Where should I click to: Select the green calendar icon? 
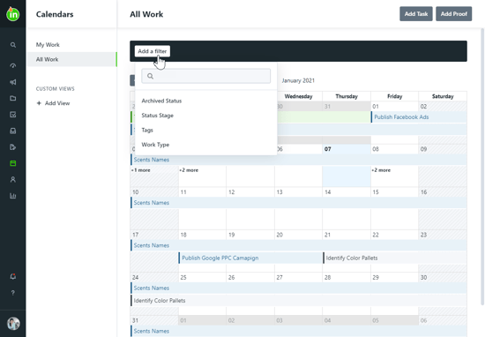(13, 163)
